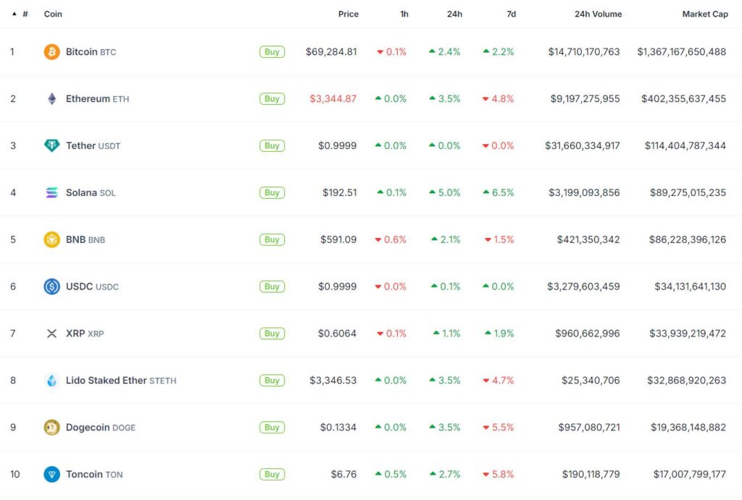This screenshot has height=500, width=742.
Task: Select Toncoin market cap $17,007,799,177
Action: pyautogui.click(x=690, y=474)
